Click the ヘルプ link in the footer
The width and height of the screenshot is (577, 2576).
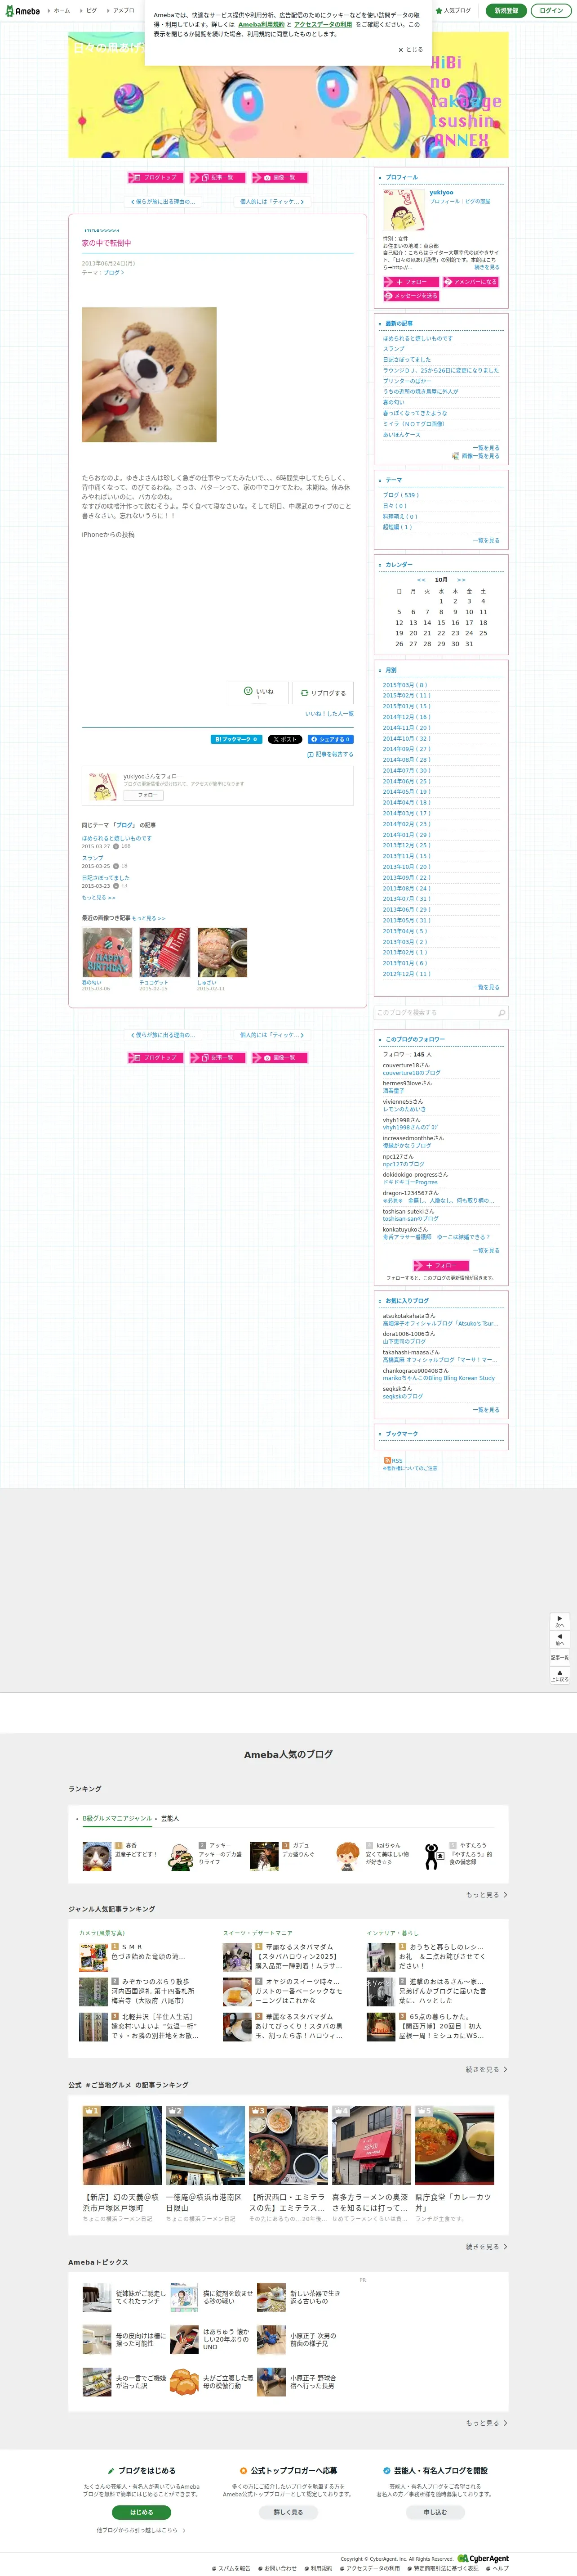[x=500, y=2568]
